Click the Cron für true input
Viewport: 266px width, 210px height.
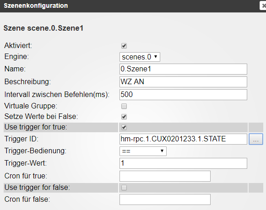(165, 176)
